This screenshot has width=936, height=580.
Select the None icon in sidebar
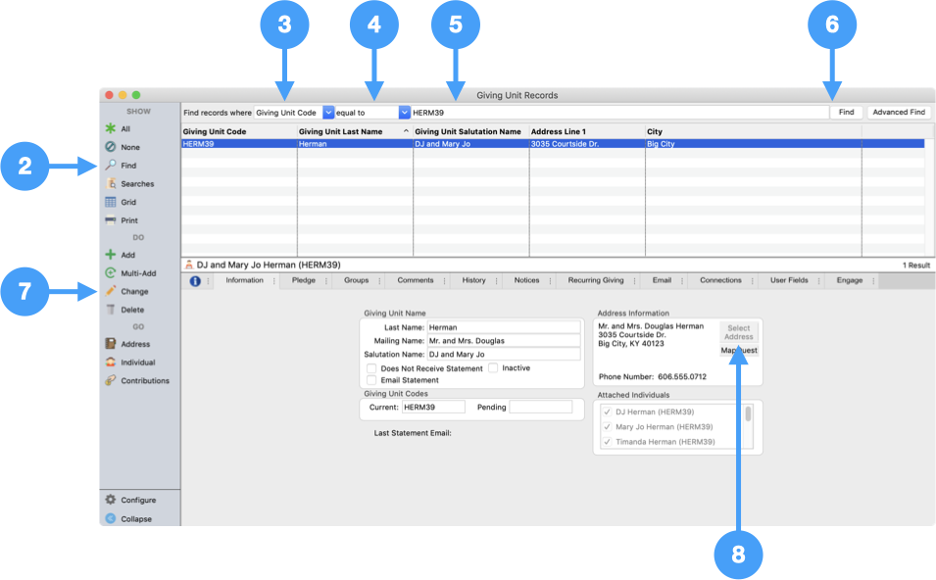(111, 147)
